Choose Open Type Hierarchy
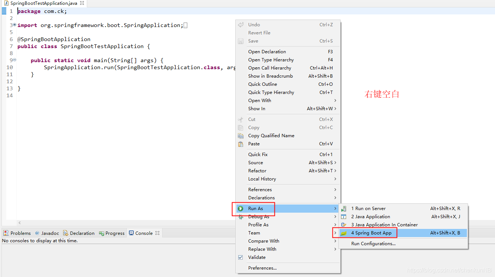 288,60
